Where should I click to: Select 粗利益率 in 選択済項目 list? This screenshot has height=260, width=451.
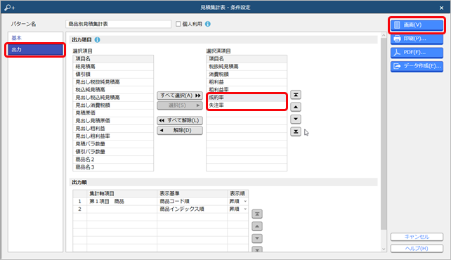pyautogui.click(x=247, y=90)
